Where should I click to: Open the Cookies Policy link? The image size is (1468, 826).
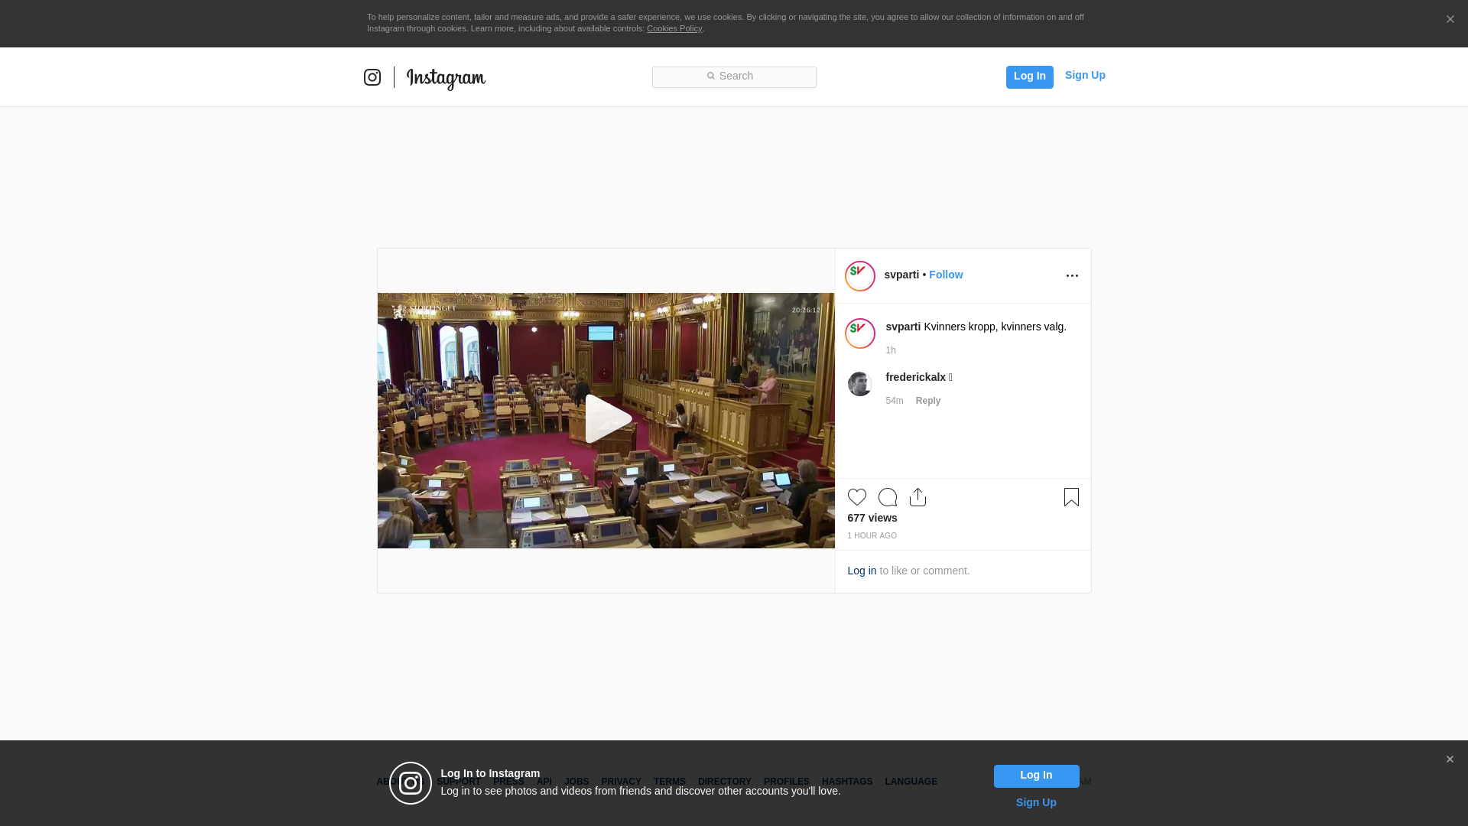click(x=674, y=29)
